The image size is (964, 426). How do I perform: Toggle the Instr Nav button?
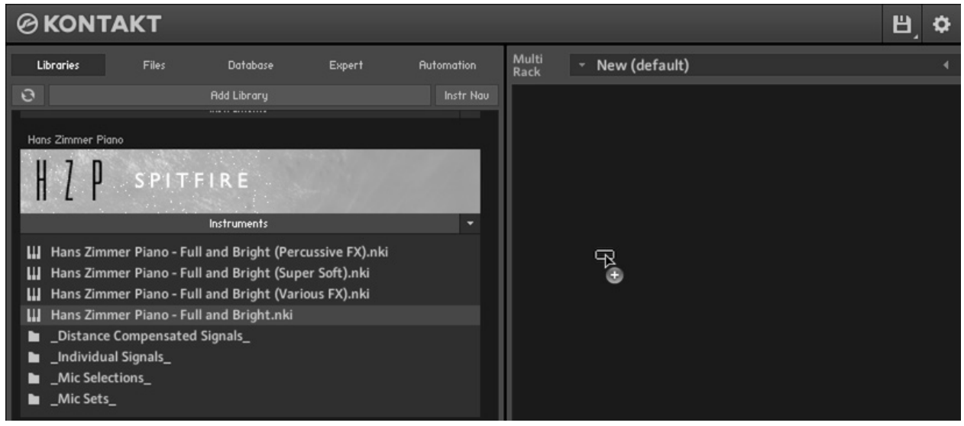point(465,95)
